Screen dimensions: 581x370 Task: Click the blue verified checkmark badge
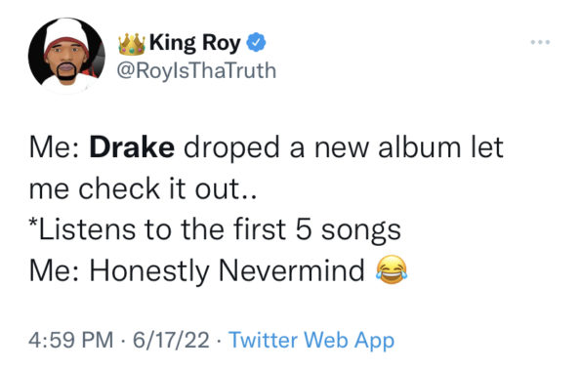point(257,42)
